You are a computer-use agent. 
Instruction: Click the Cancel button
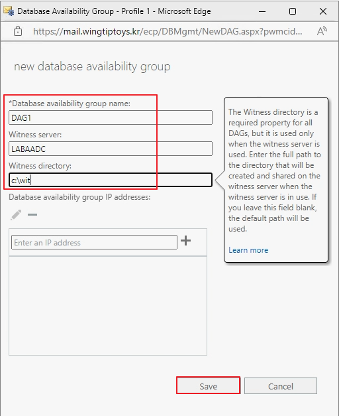tap(281, 385)
